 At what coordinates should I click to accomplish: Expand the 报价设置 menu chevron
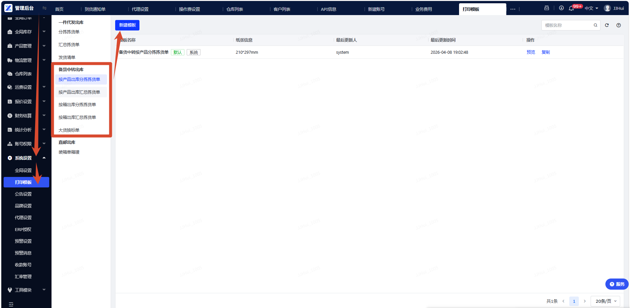[x=44, y=101]
